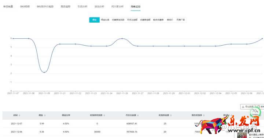264x138 pixels.
Task: Select the 券后价 chart metric
Action: click(170, 20)
